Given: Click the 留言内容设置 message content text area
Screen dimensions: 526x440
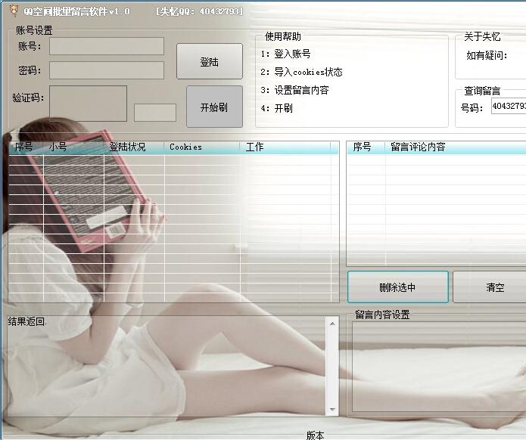Looking at the screenshot, I should tap(439, 366).
